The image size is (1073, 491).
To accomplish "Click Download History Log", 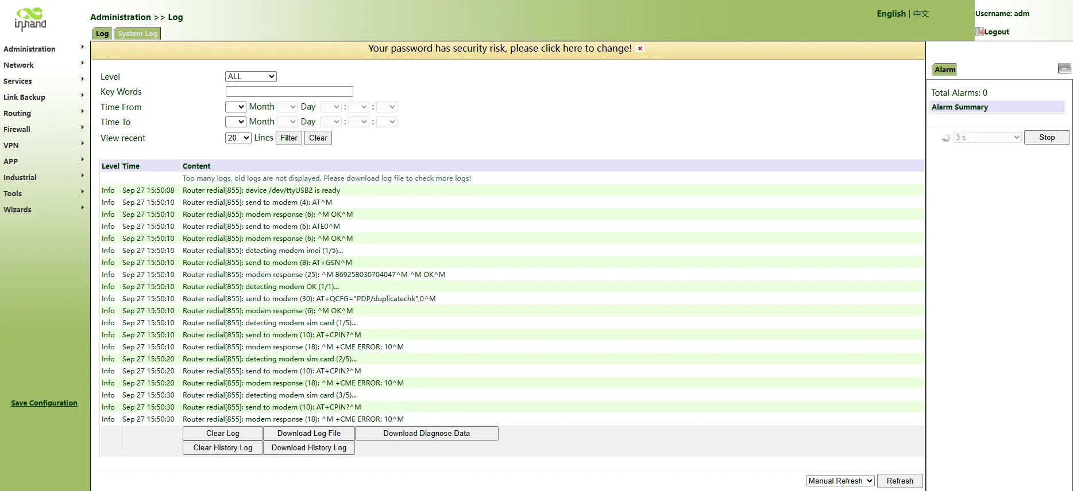I will pos(309,448).
